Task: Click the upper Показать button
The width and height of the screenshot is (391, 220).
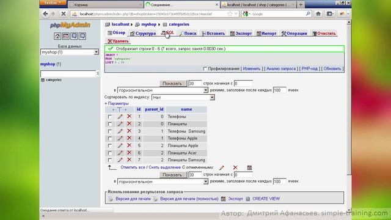Action: tap(173, 83)
